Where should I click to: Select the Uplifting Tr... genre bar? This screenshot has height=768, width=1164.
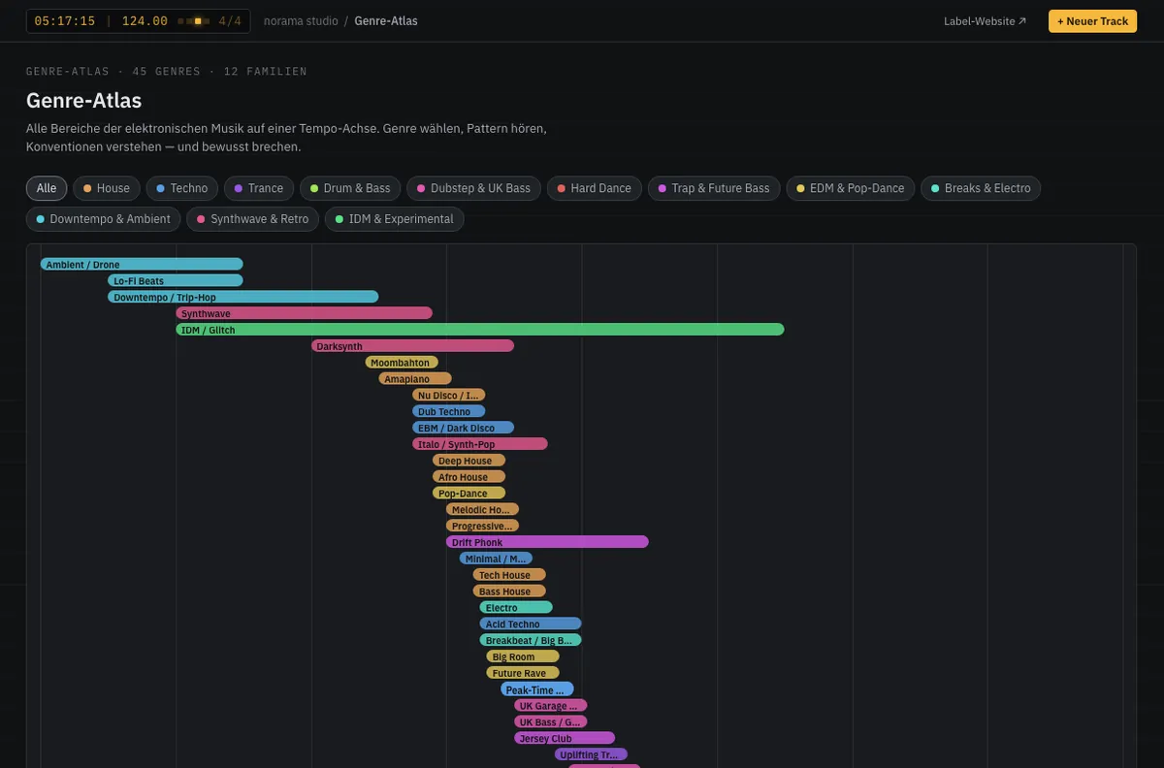592,754
